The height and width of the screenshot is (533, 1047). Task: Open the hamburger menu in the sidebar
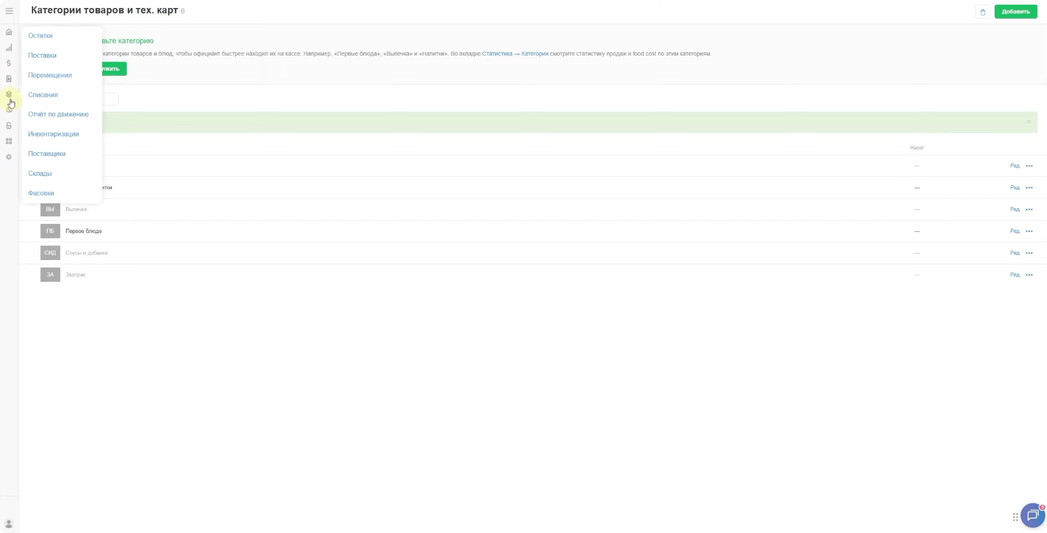9,11
